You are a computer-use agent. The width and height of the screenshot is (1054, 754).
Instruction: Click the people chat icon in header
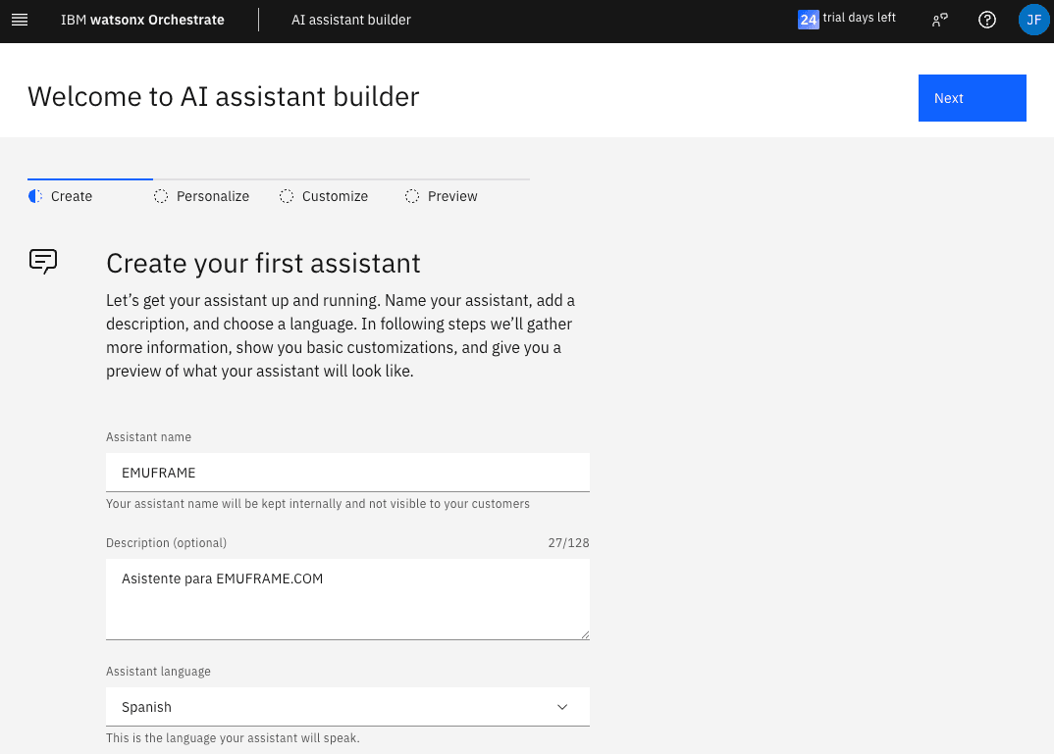(940, 20)
